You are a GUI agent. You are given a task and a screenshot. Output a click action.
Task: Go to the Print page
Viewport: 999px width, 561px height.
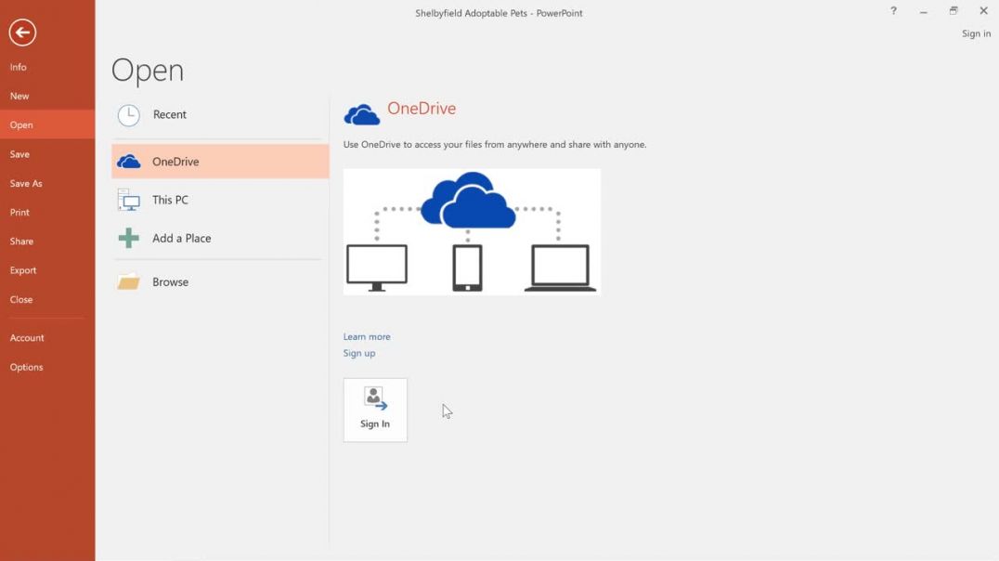[47, 213]
